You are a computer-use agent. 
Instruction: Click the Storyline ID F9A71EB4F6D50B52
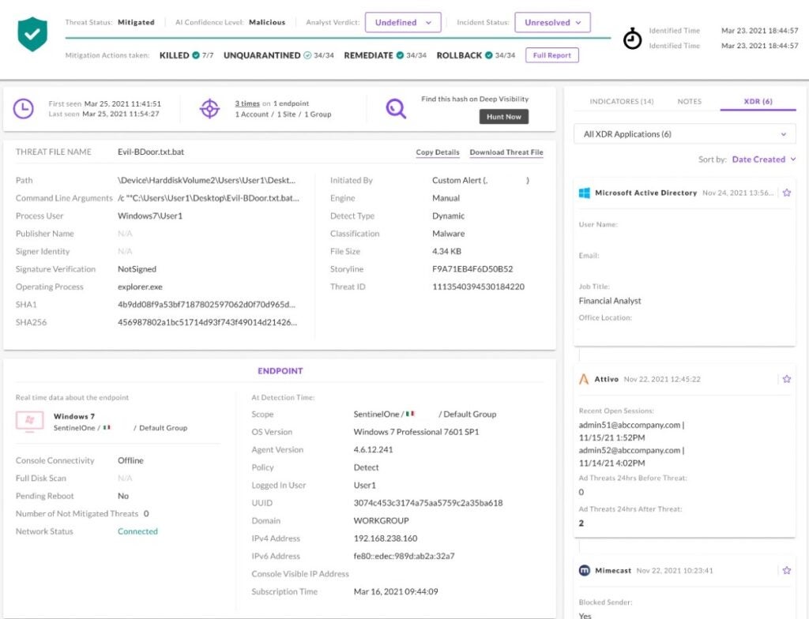(x=472, y=269)
